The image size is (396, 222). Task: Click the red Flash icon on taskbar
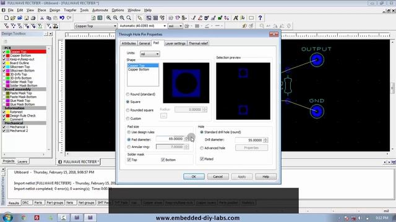[37, 218]
